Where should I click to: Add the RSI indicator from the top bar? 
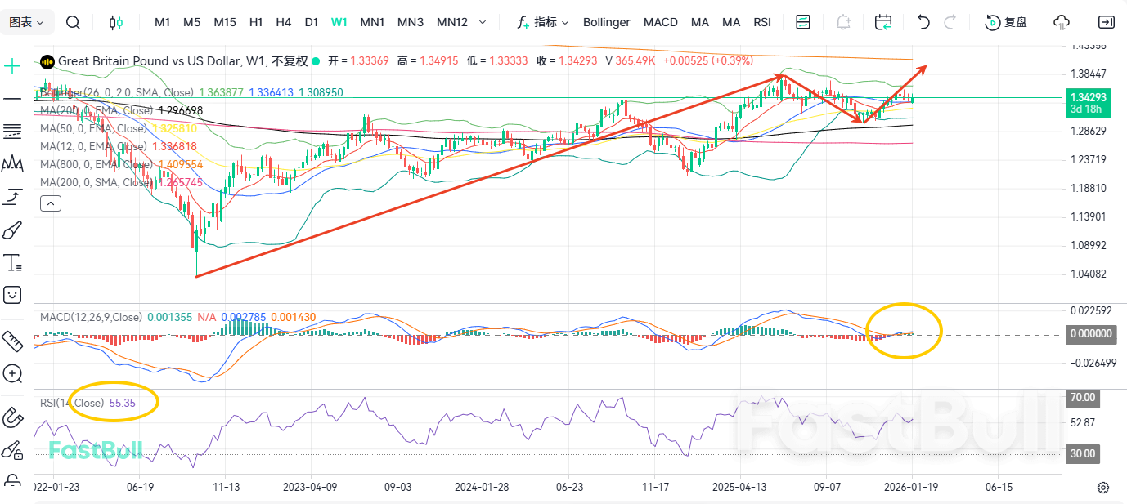[x=762, y=22]
